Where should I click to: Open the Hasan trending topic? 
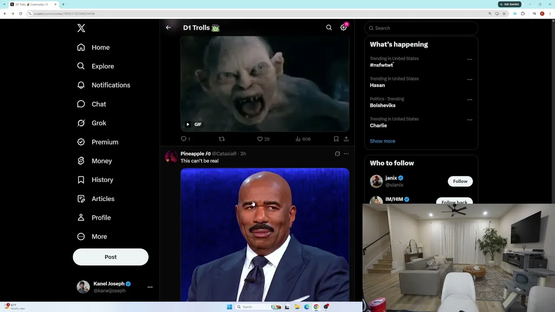pyautogui.click(x=377, y=85)
